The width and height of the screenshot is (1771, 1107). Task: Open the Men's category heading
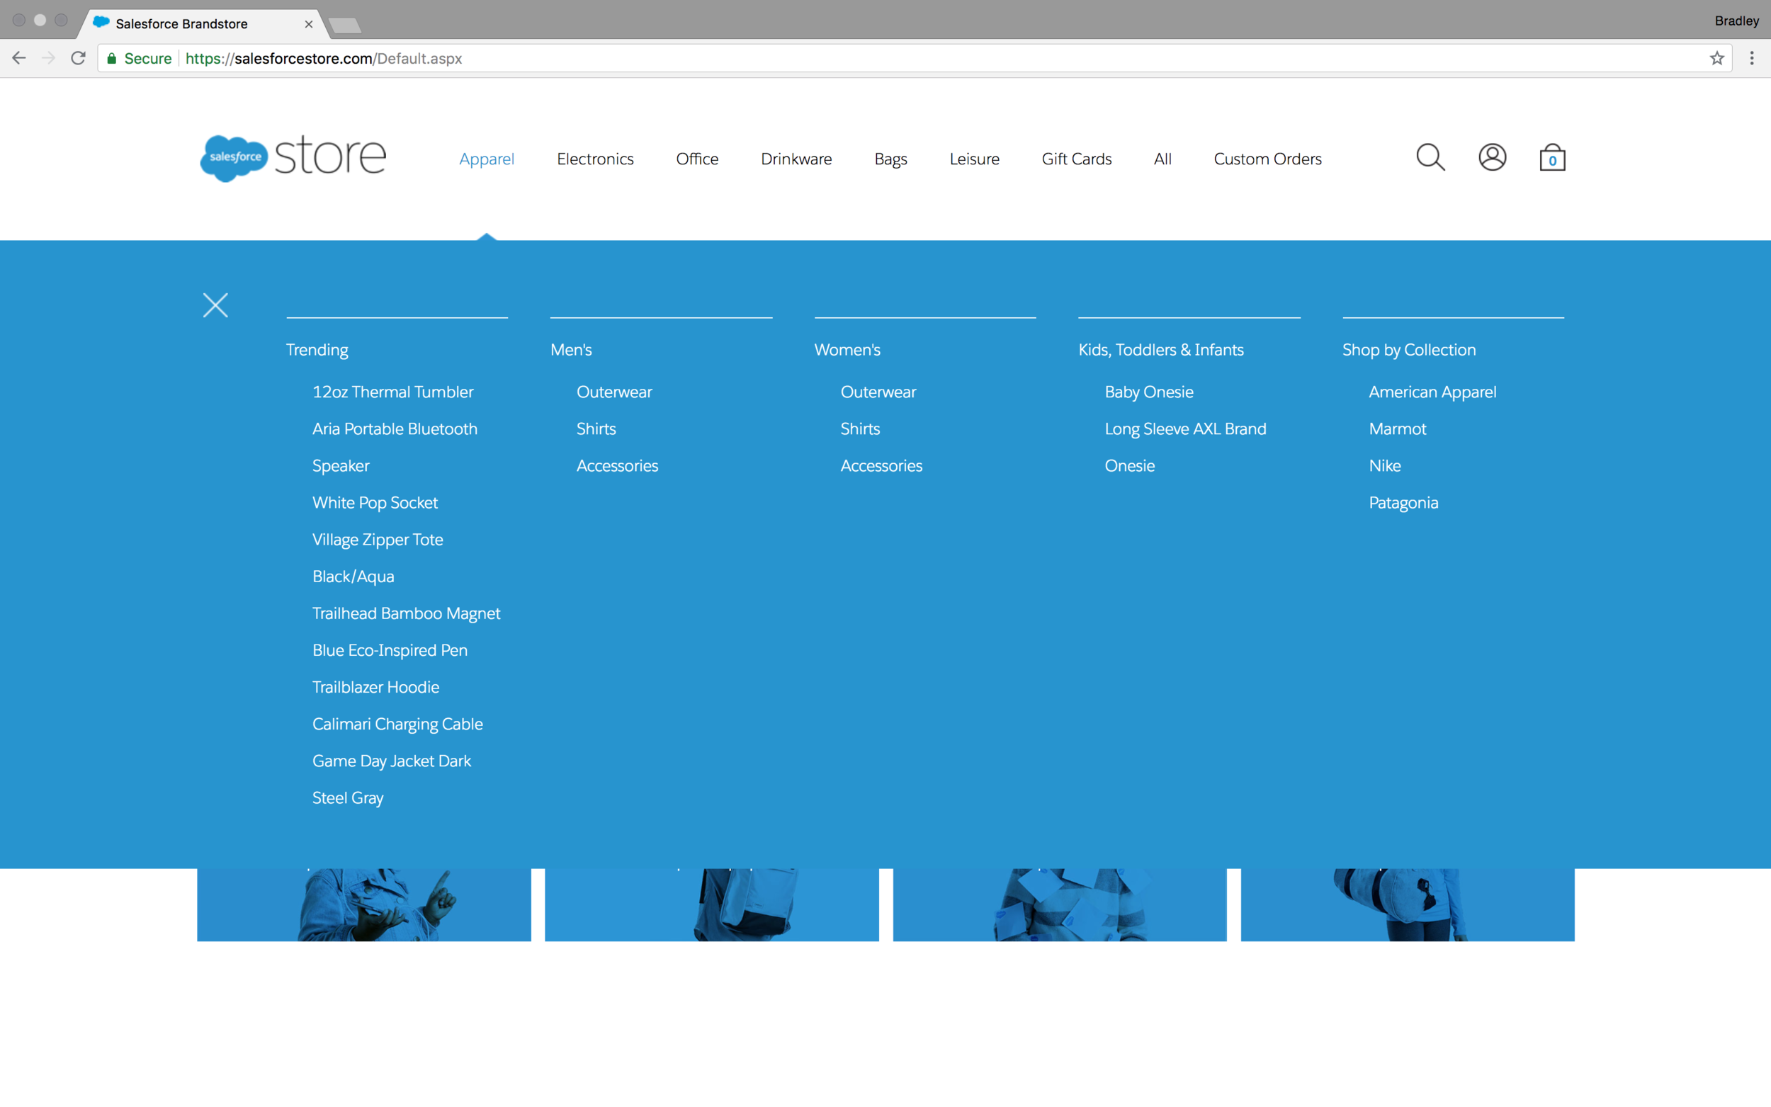click(x=571, y=350)
